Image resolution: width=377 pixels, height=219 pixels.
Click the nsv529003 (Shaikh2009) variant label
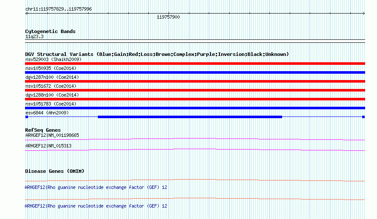coord(53,59)
